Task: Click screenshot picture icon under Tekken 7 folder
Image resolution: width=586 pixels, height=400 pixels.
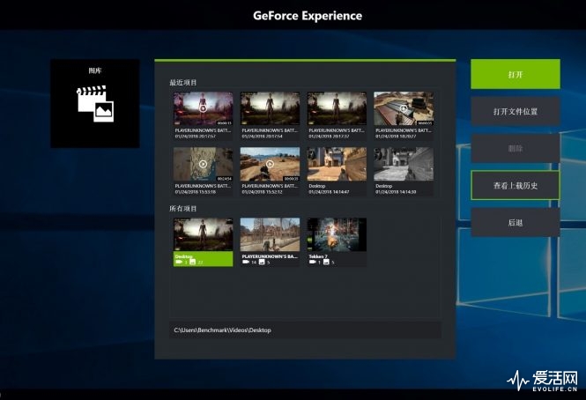Action: click(326, 262)
